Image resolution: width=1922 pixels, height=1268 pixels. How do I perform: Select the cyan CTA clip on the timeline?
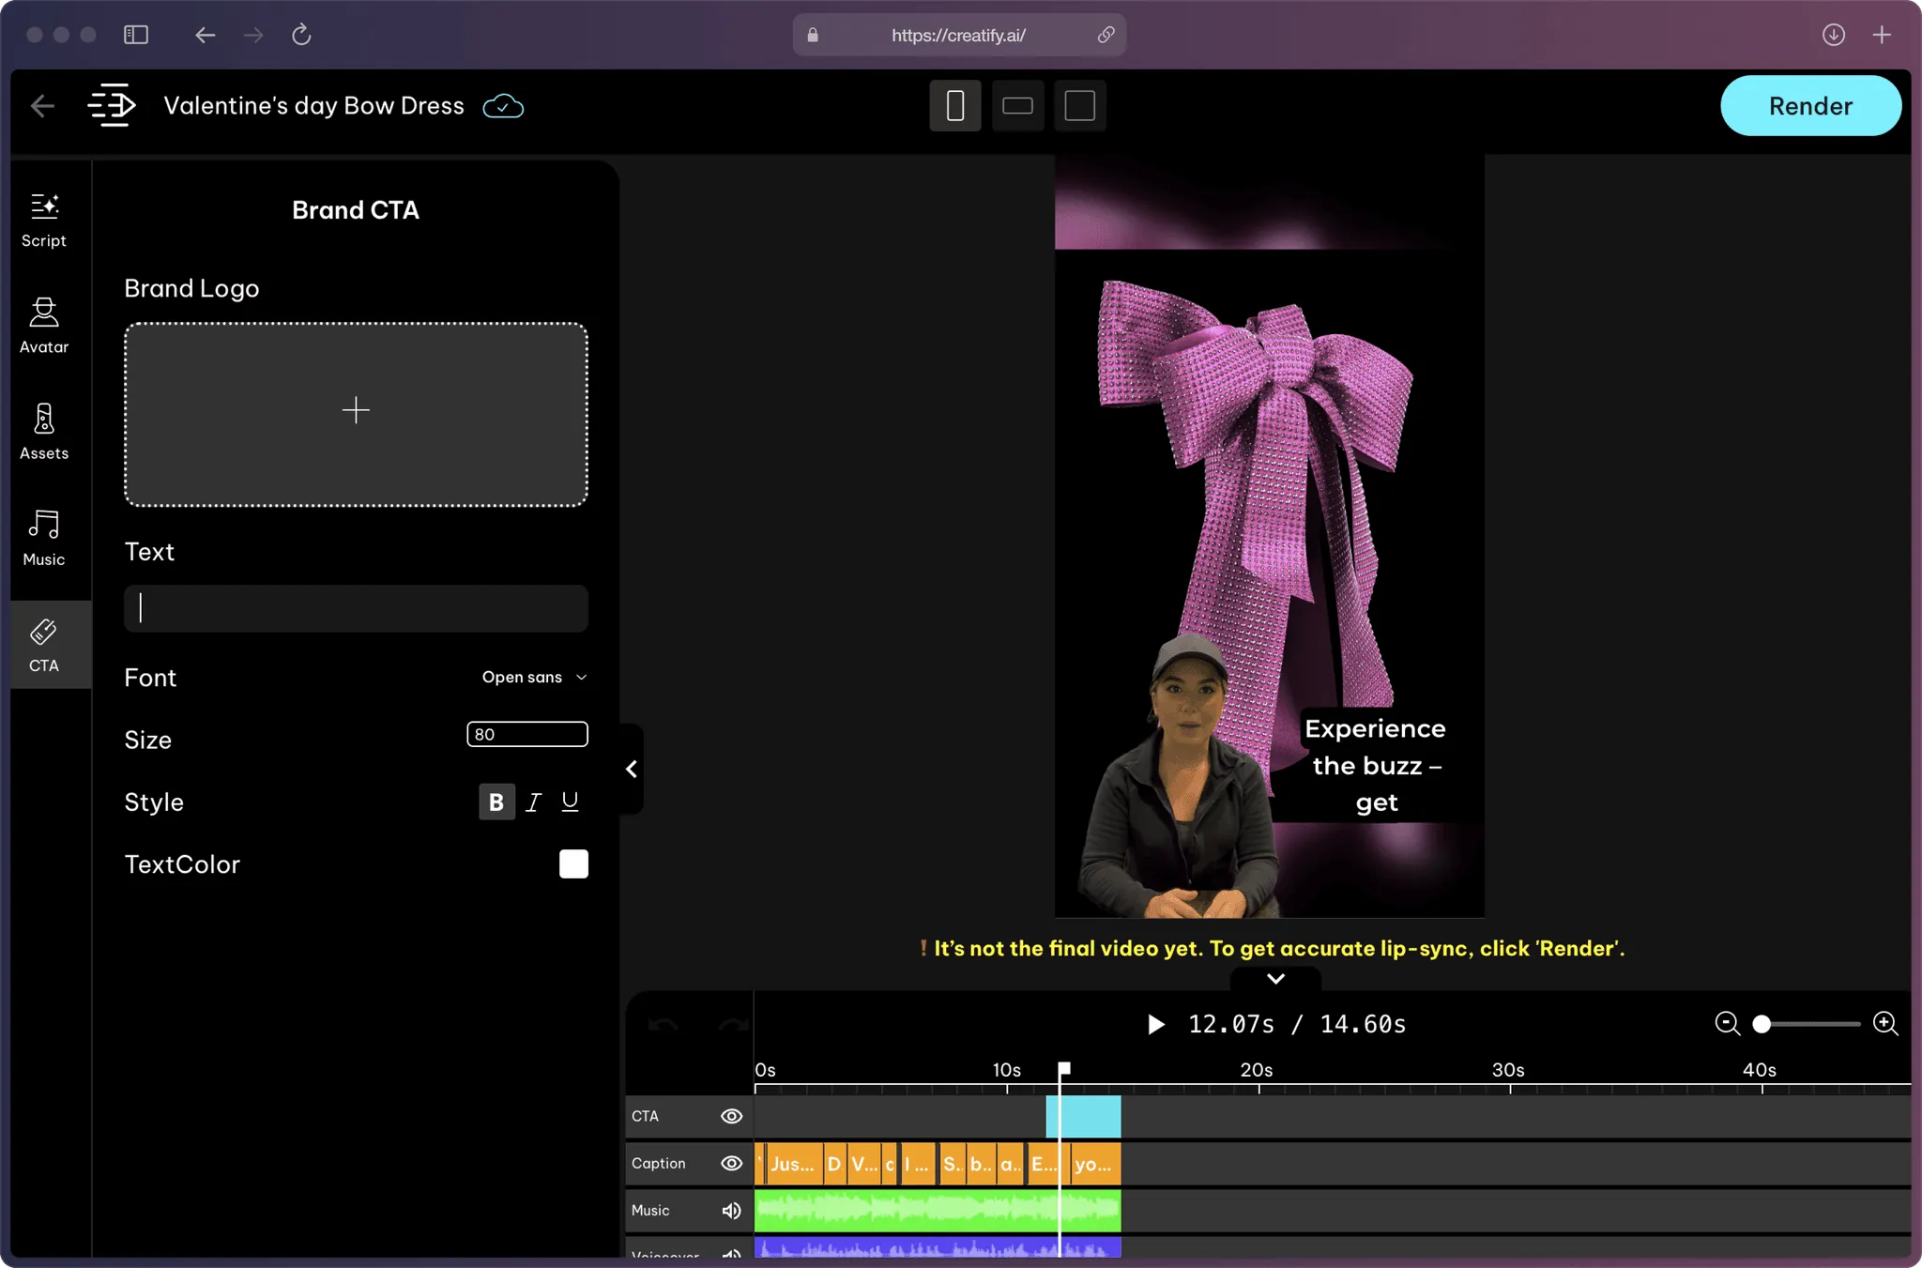[1083, 1116]
